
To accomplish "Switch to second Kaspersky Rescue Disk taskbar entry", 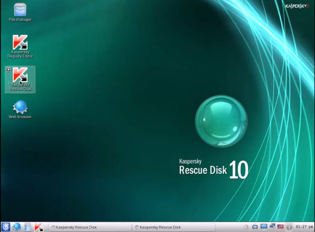I will (173, 227).
